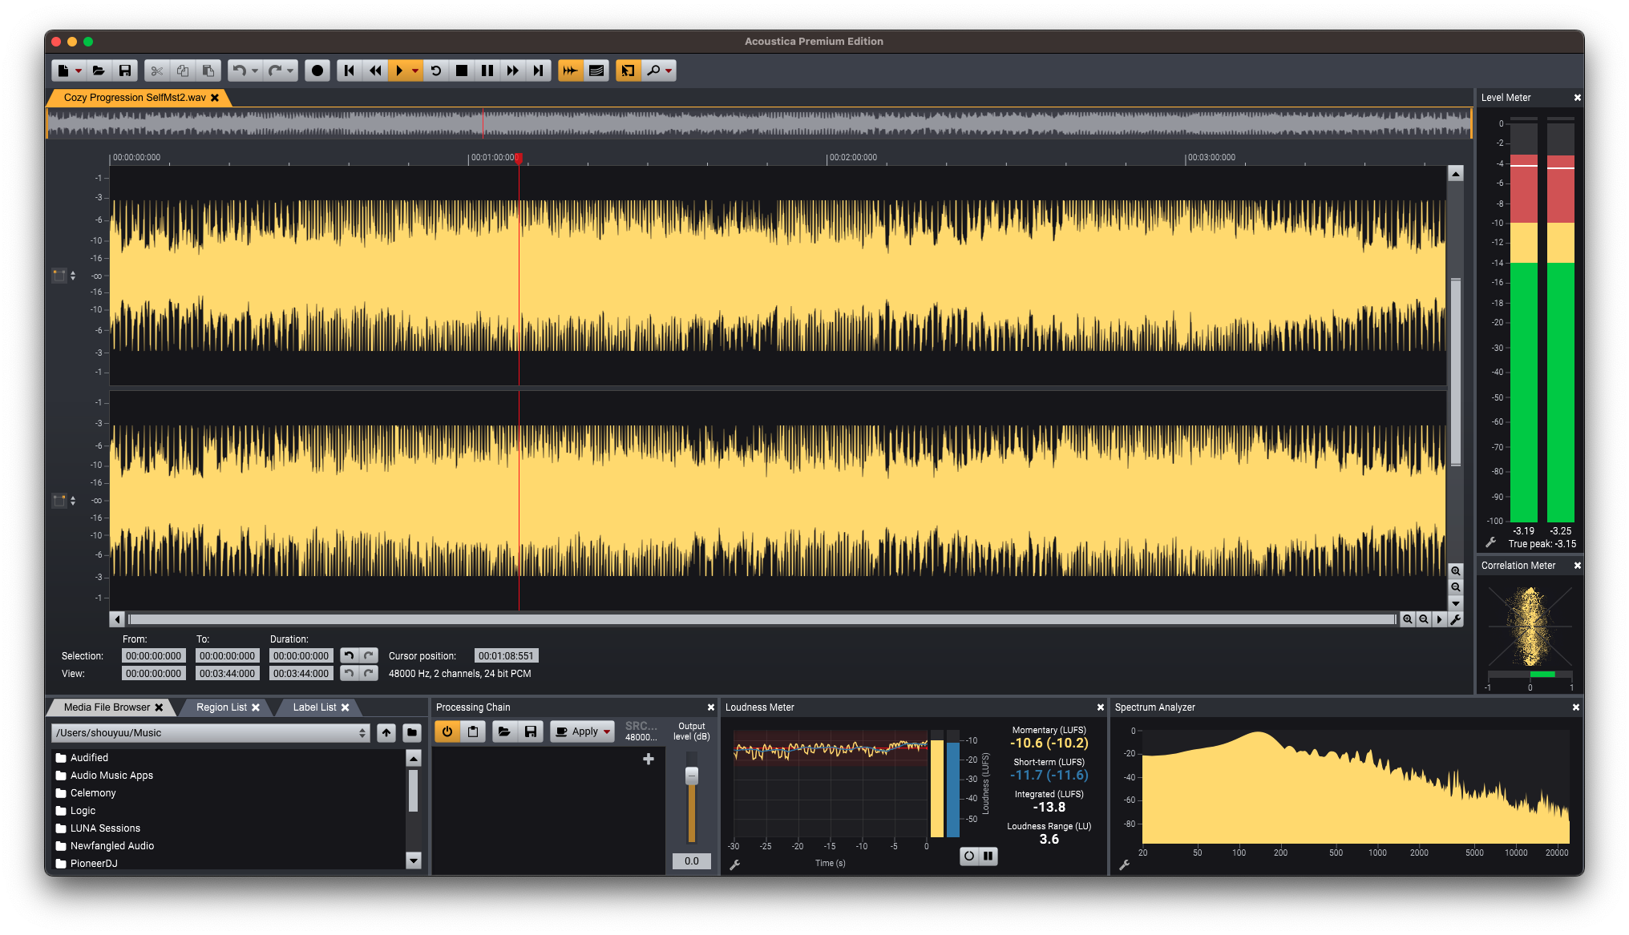Screen dimensions: 1629x935
Task: Toggle waveform view mode button
Action: [570, 71]
